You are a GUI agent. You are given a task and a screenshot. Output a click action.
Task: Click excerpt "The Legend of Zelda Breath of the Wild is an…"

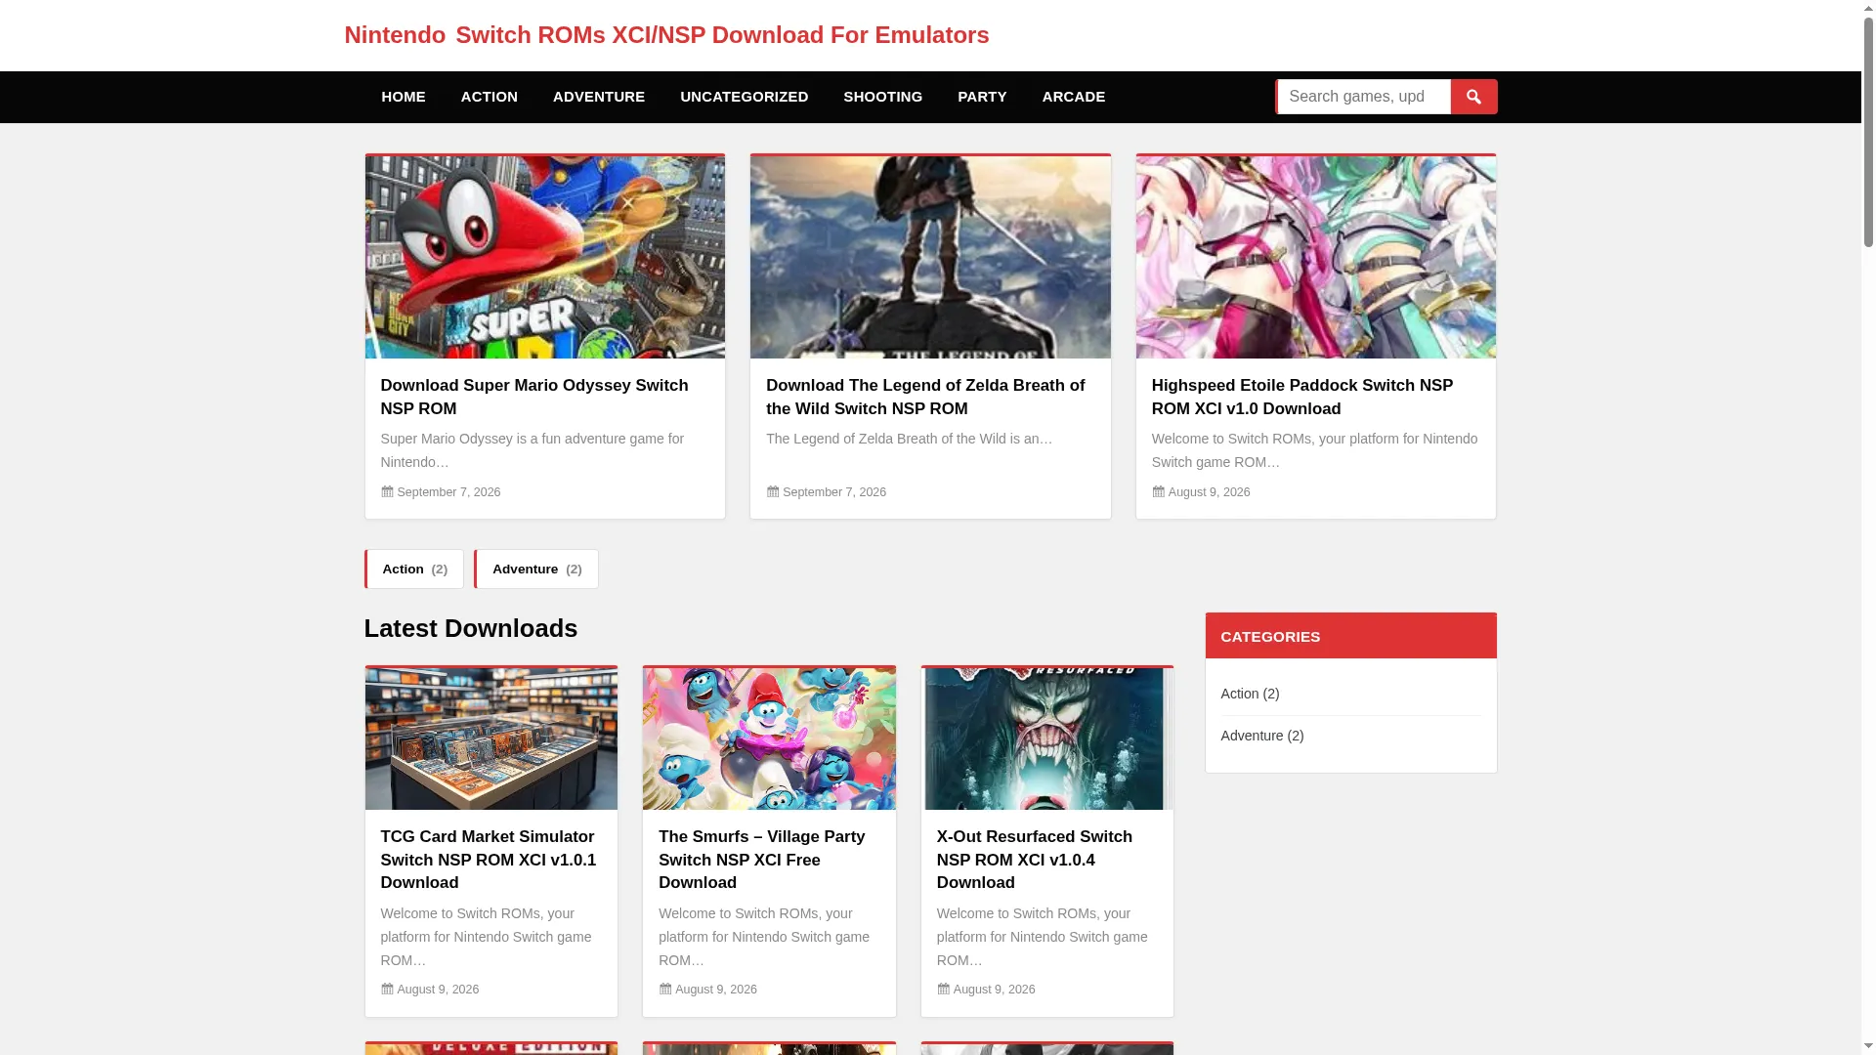910,439
